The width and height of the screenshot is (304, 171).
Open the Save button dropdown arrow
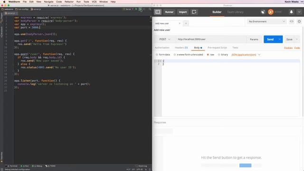click(x=296, y=39)
